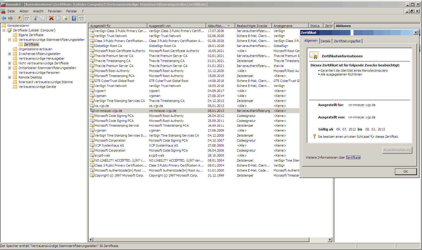Viewport: 422px width, 250px height.
Task: Open the Datei menu
Action: pos(11,11)
